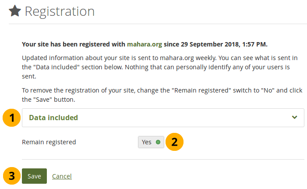Open the "Data included" section title
The image size is (307, 189).
coord(53,118)
